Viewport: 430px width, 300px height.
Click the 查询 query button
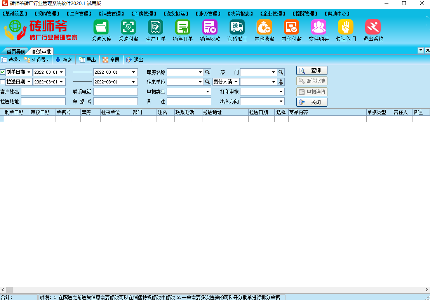[312, 70]
